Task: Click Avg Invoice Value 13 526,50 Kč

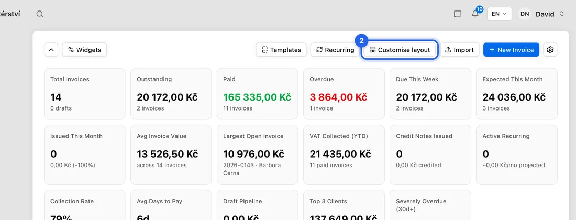Action: [167, 154]
